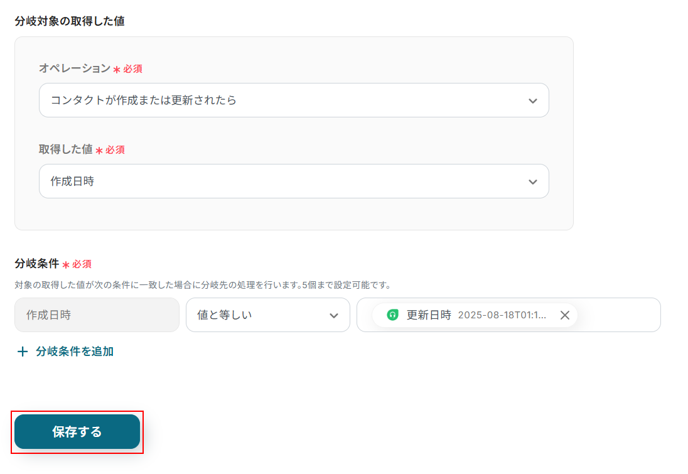688x474 pixels.
Task: Add another condition via 分岐条件を追加
Action: [75, 352]
